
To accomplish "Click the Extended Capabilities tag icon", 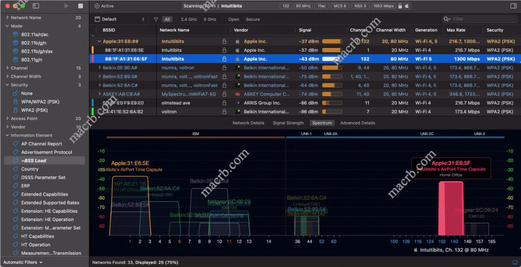I will tap(15, 194).
